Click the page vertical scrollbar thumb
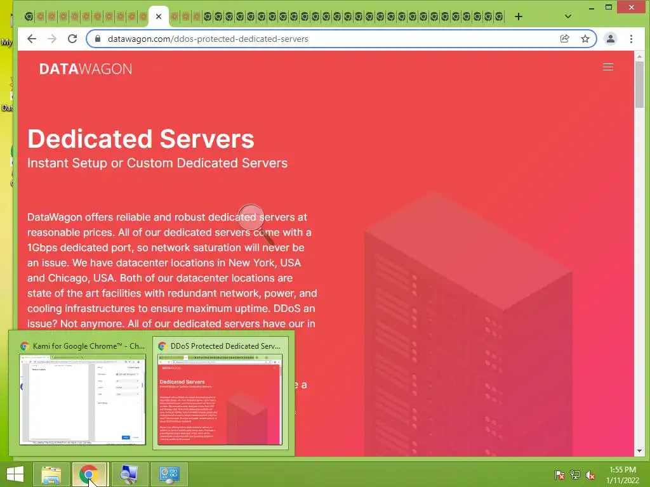This screenshot has width=650, height=487. [x=639, y=85]
